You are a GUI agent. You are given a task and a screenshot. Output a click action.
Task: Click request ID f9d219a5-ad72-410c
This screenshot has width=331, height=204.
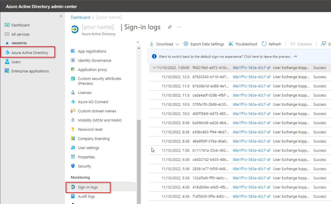click(x=211, y=68)
